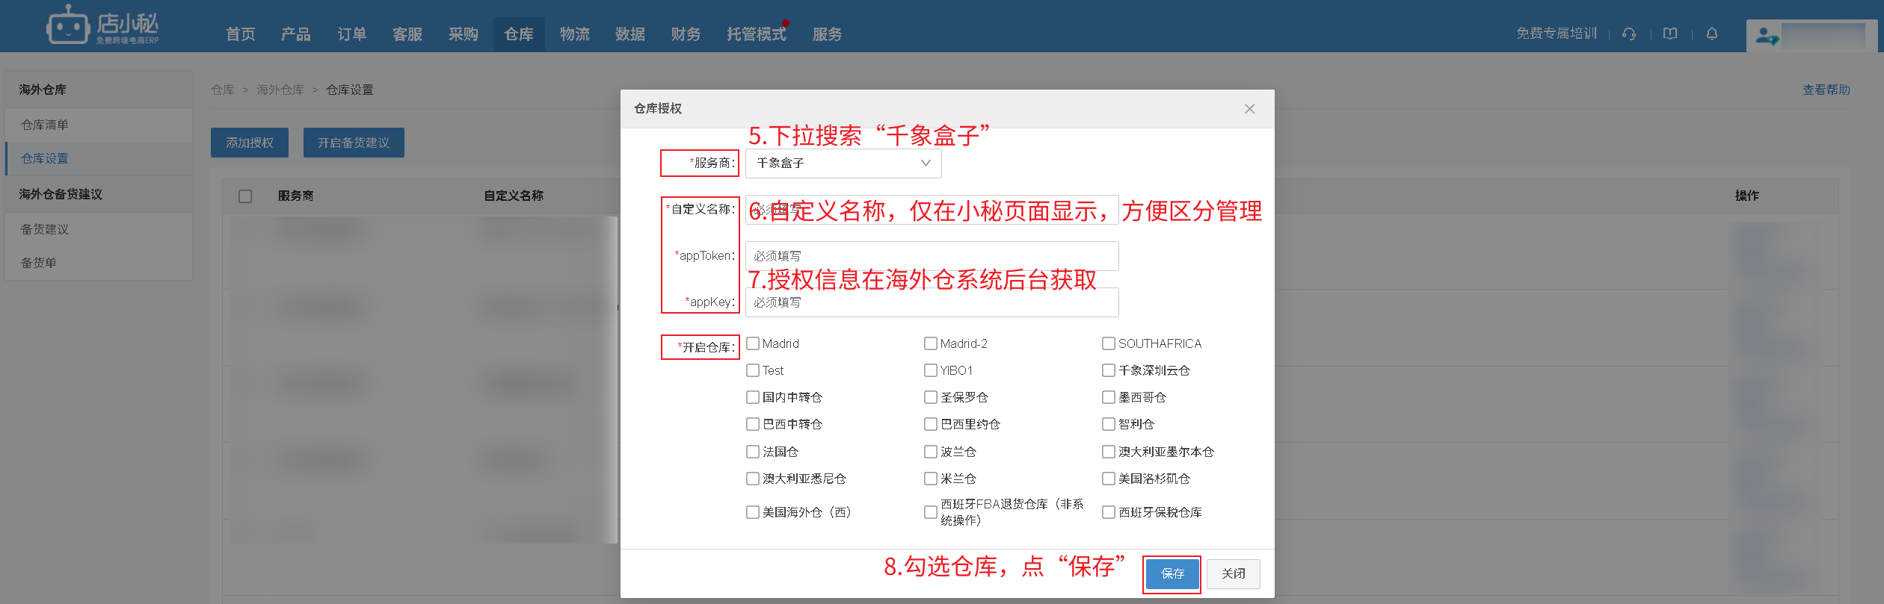Click the 店小秘 robot logo
The height and width of the screenshot is (604, 1884).
[102, 26]
